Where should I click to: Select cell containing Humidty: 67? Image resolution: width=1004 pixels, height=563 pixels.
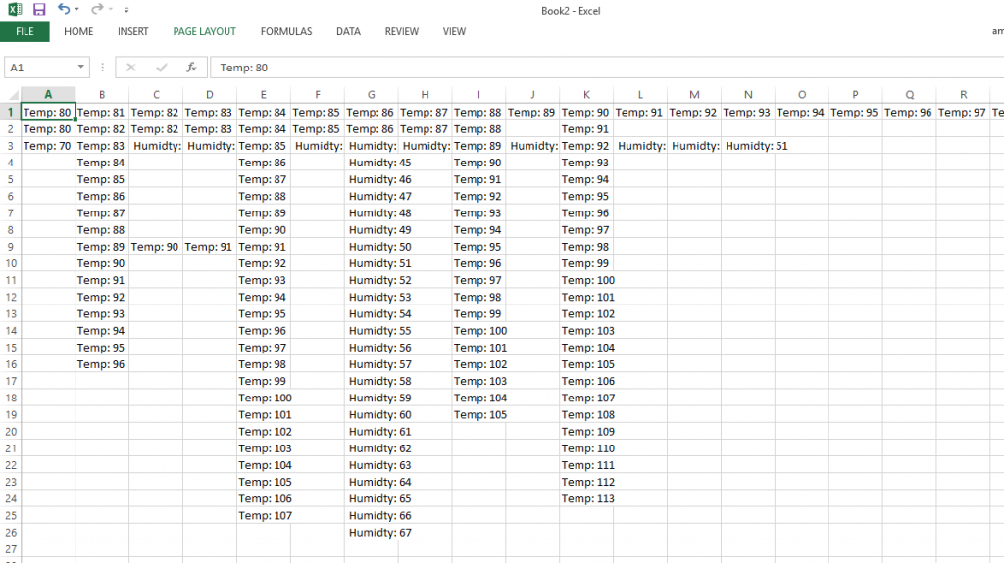tap(379, 533)
